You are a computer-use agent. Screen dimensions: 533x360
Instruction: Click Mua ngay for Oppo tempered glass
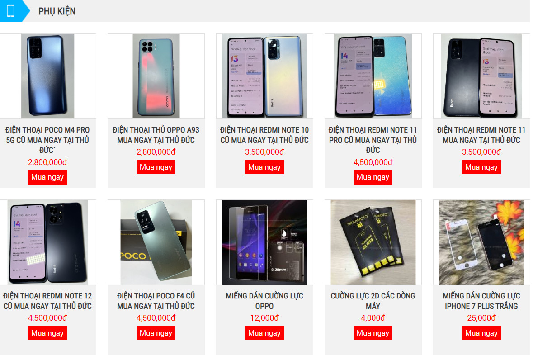pos(264,333)
